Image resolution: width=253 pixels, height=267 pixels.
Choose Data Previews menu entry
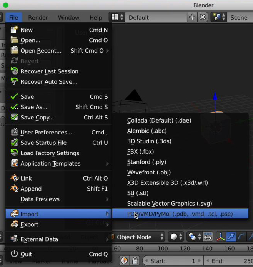58,199
